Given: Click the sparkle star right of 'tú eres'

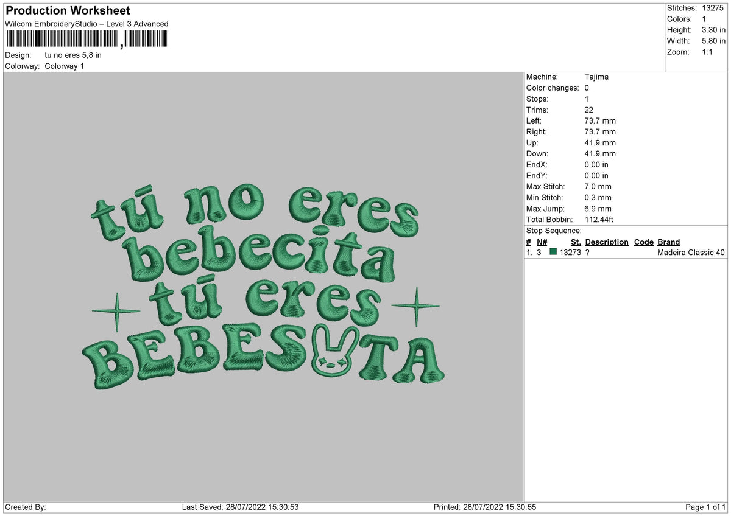Looking at the screenshot, I should point(415,305).
